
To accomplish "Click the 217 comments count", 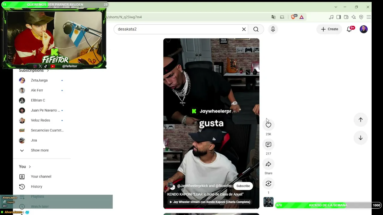I will [268, 154].
